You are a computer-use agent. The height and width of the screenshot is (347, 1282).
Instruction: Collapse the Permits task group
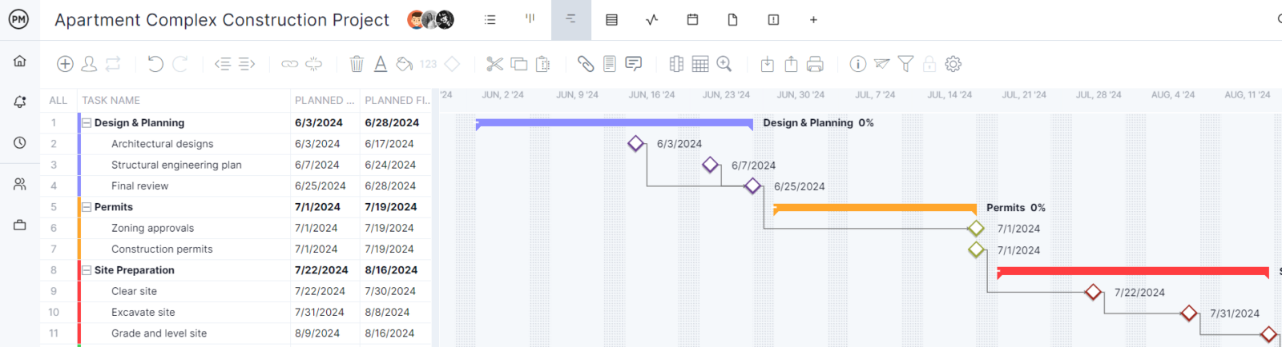87,207
